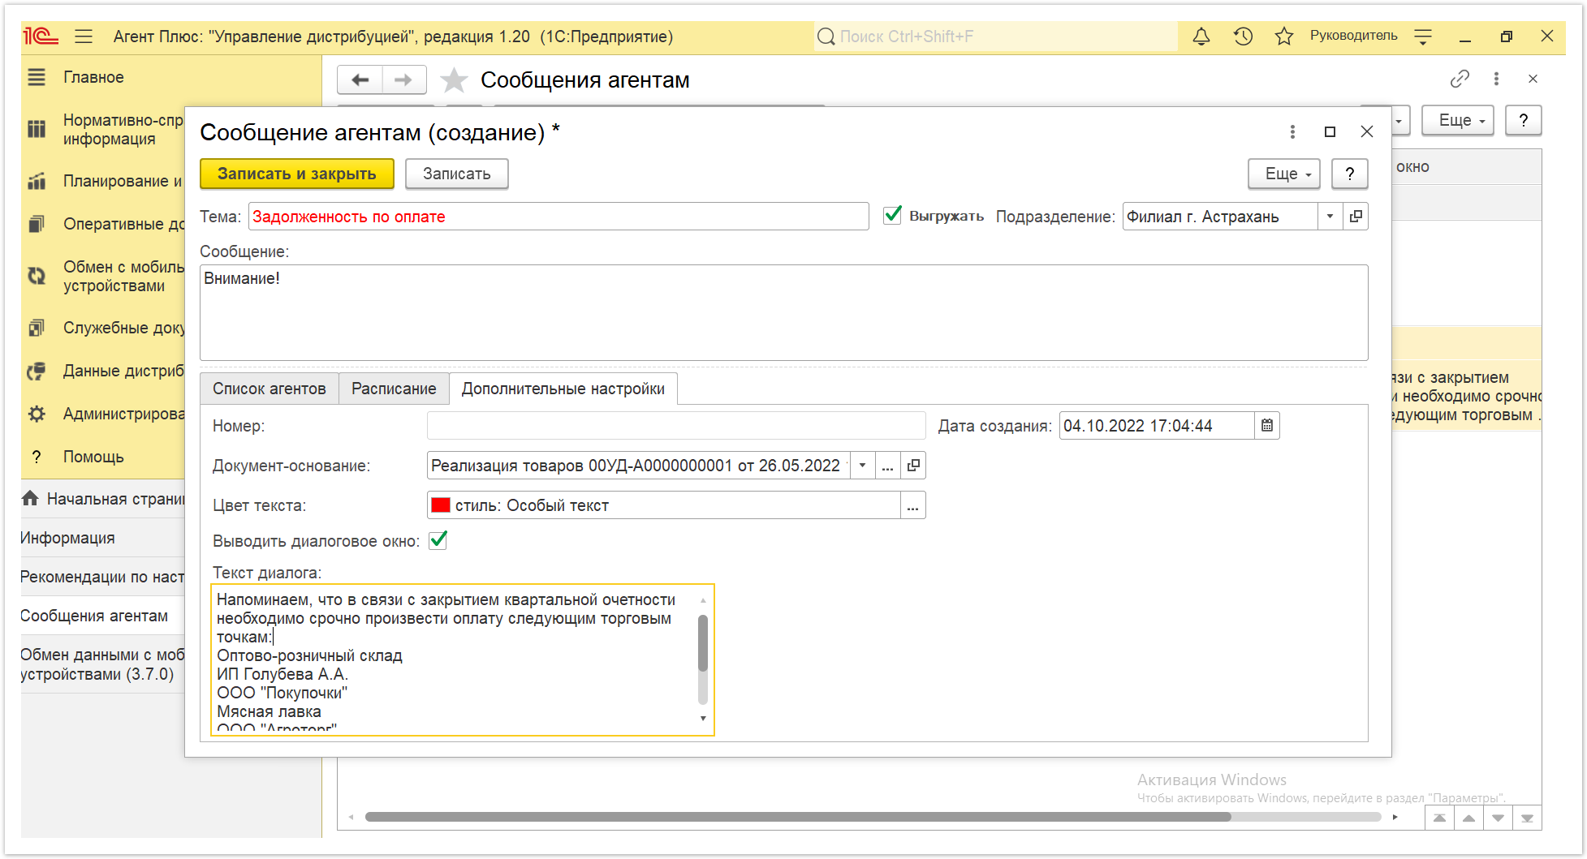The image size is (1587, 859).
Task: Focus the Тема input field
Action: tap(558, 217)
